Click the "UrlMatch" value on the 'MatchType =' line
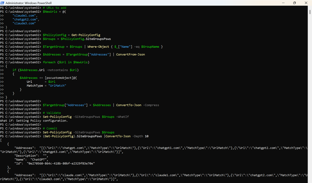Image resolution: width=312 pixels, height=183 pixels. [x=57, y=86]
